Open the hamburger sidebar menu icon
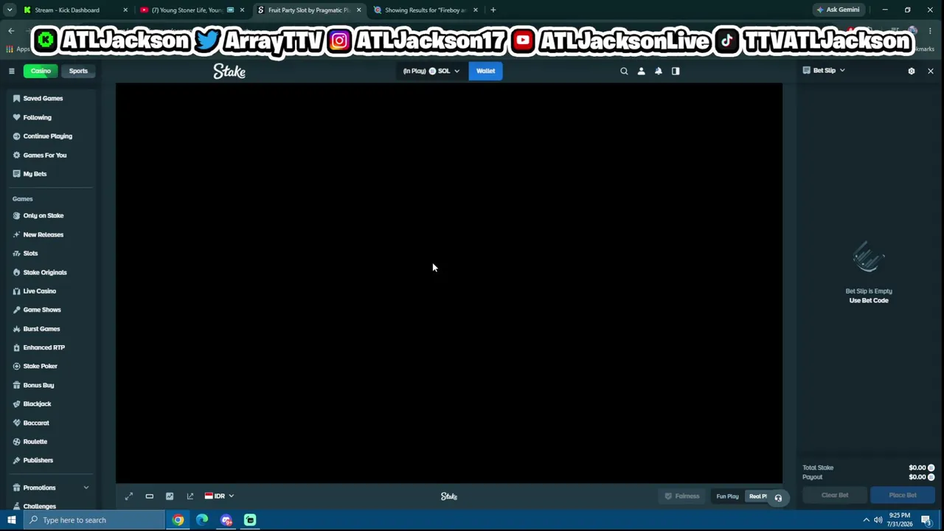Viewport: 944px width, 531px height. [x=12, y=71]
